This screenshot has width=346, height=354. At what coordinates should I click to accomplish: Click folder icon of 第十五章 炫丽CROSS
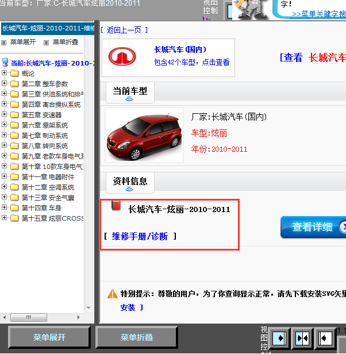click(x=14, y=218)
